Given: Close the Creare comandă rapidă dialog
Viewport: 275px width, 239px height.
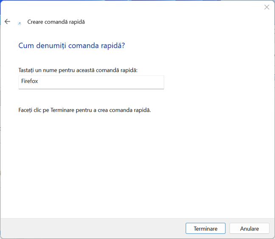Looking at the screenshot, I should click(x=267, y=7).
